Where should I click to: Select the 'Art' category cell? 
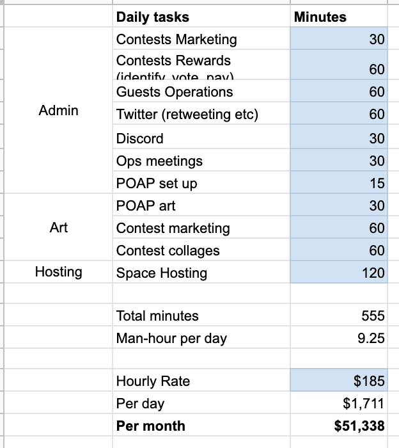[x=58, y=228]
